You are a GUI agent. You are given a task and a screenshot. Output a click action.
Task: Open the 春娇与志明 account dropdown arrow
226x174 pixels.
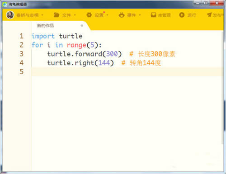coord(42,15)
